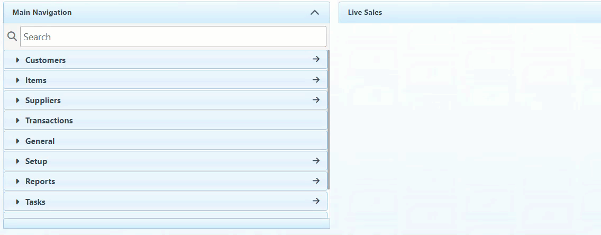Click the arrow icon on the Tasks row
This screenshot has width=601, height=235.
316,201
